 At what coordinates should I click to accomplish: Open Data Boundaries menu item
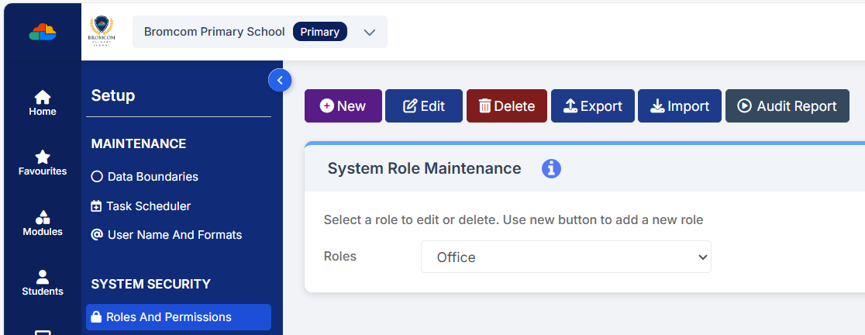pyautogui.click(x=152, y=177)
